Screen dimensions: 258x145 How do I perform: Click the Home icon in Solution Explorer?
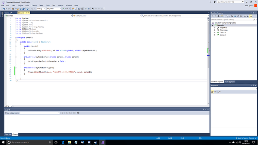[218, 16]
